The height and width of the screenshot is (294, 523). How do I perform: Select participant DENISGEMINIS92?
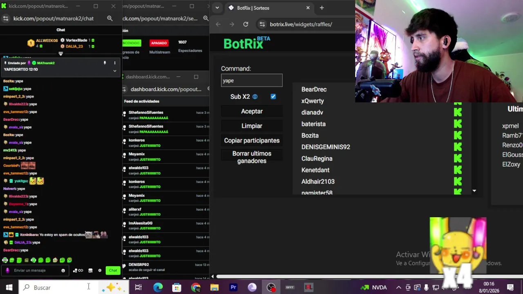[x=326, y=147]
